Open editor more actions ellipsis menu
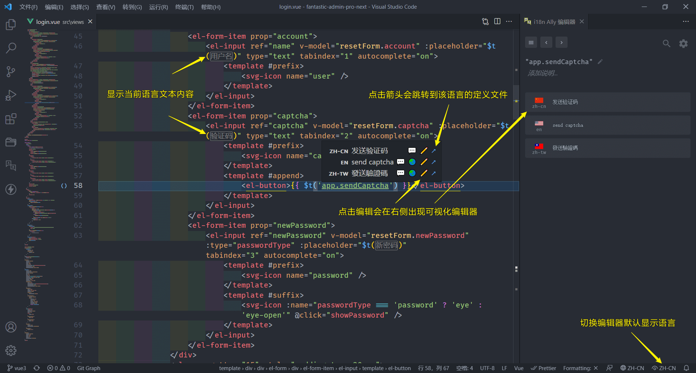 (x=509, y=21)
